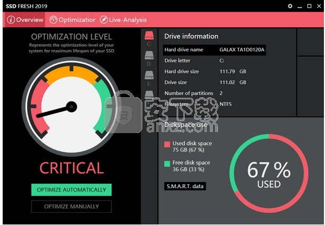The height and width of the screenshot is (225, 325).
Task: Open S.M.A.R.T. data
Action: pyautogui.click(x=185, y=187)
